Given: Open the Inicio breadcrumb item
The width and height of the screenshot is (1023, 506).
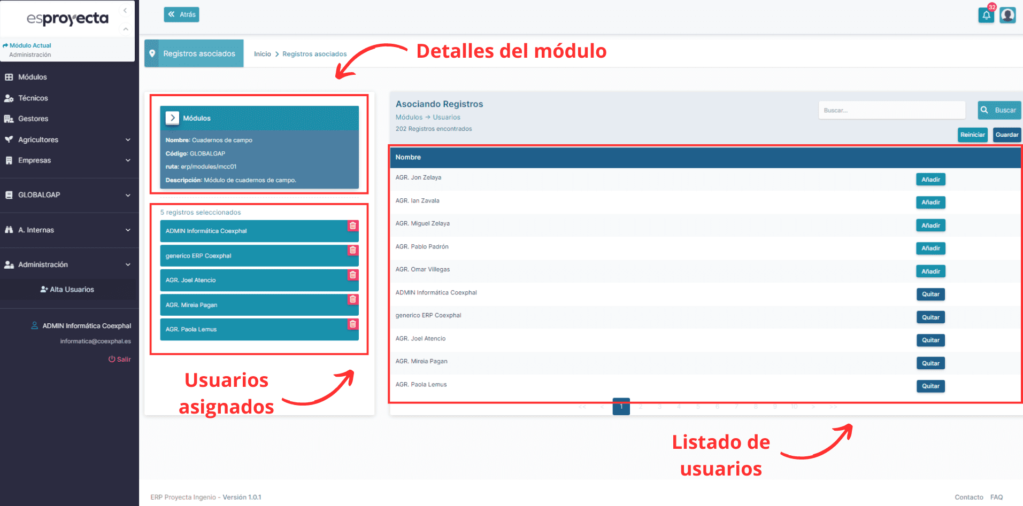Looking at the screenshot, I should (x=262, y=53).
